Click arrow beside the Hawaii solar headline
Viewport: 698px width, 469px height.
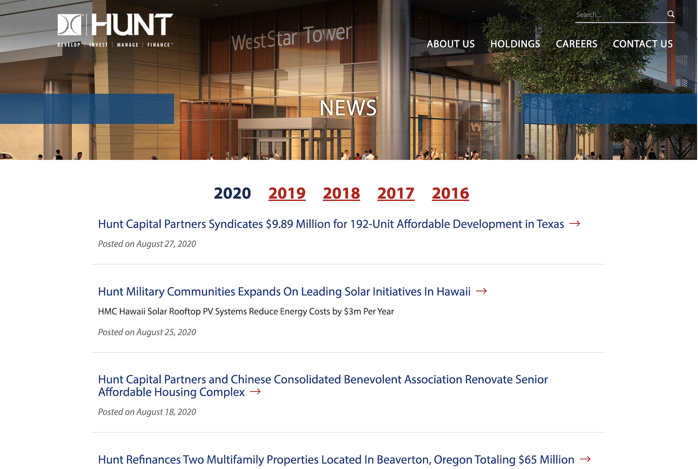pos(481,291)
